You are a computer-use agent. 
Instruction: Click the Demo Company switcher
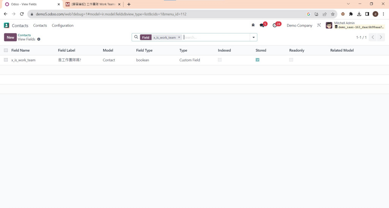point(299,25)
